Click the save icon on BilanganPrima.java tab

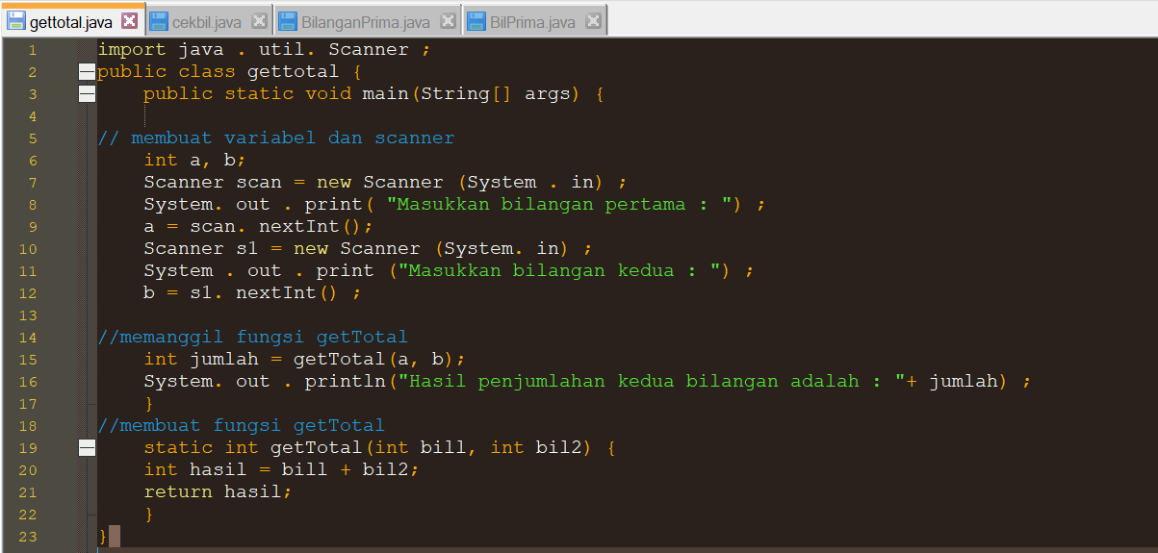pos(288,21)
